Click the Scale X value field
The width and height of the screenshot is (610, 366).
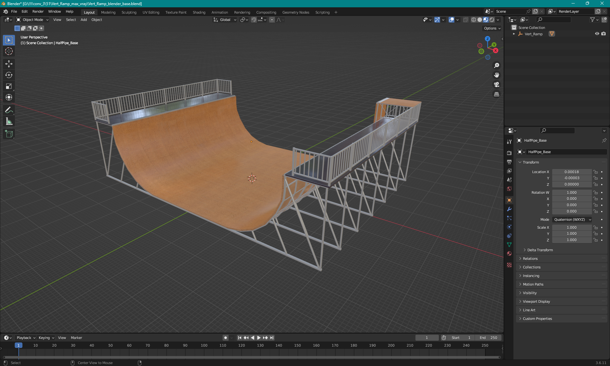click(x=572, y=227)
